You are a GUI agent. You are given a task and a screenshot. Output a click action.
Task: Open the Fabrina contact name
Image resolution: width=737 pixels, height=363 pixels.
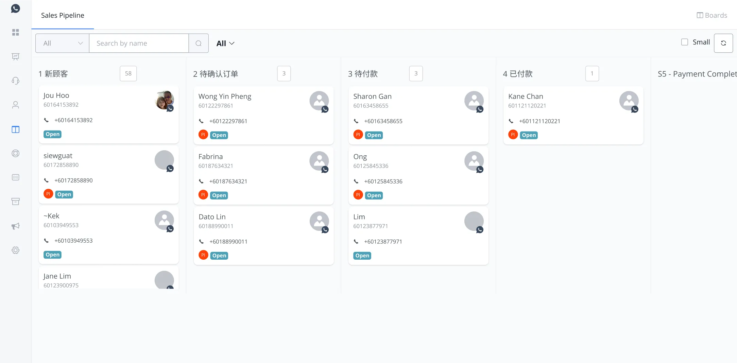[x=210, y=156]
